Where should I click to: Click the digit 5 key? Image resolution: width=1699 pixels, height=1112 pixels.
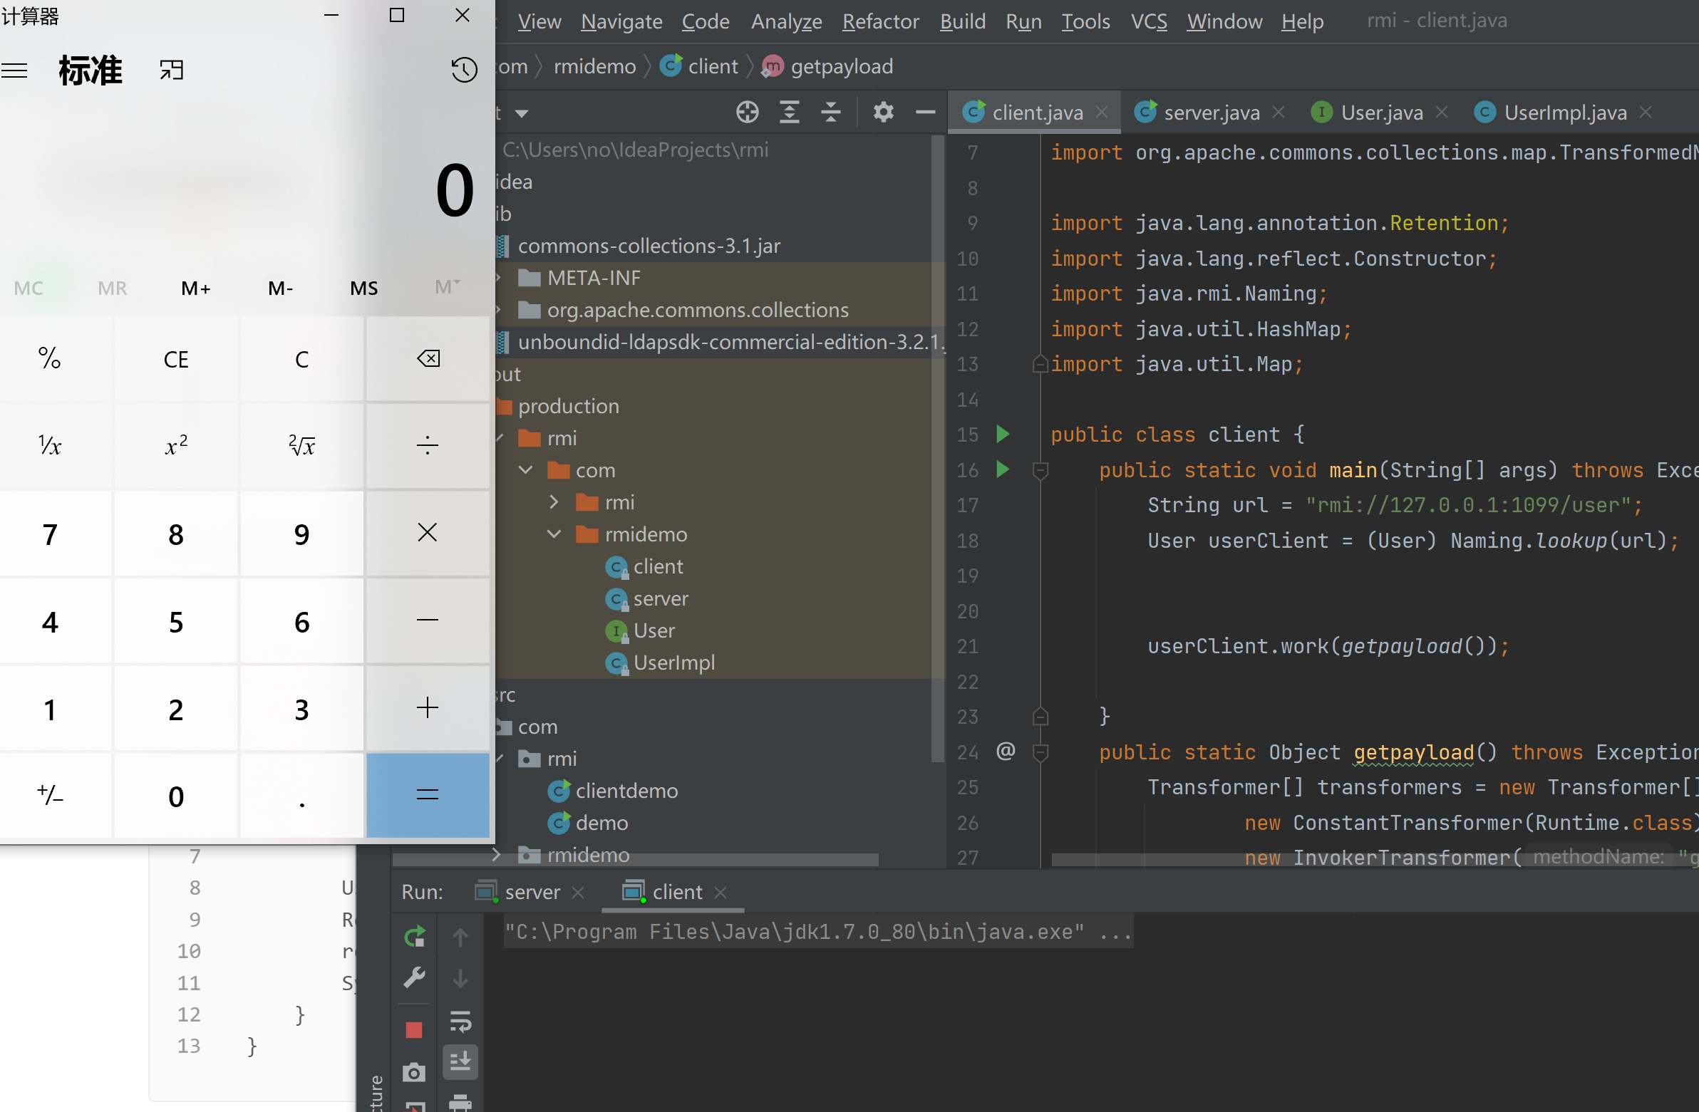(x=175, y=621)
